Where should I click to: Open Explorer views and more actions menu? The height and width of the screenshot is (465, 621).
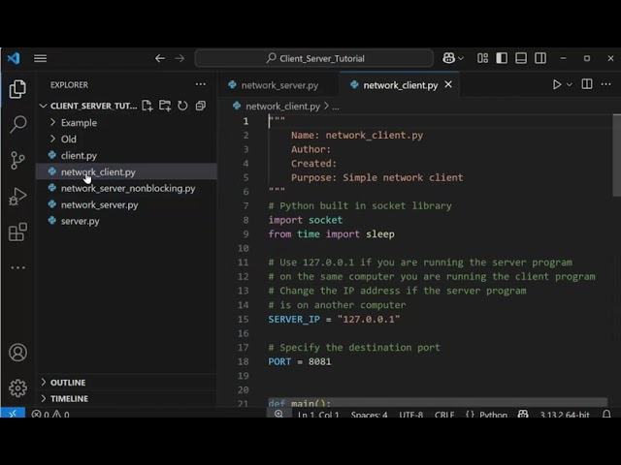pyautogui.click(x=201, y=84)
